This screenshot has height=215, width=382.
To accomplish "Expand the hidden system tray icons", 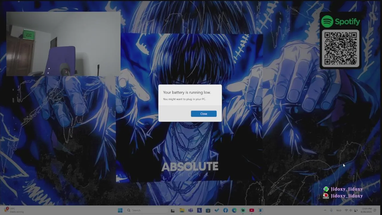I will [325, 210].
